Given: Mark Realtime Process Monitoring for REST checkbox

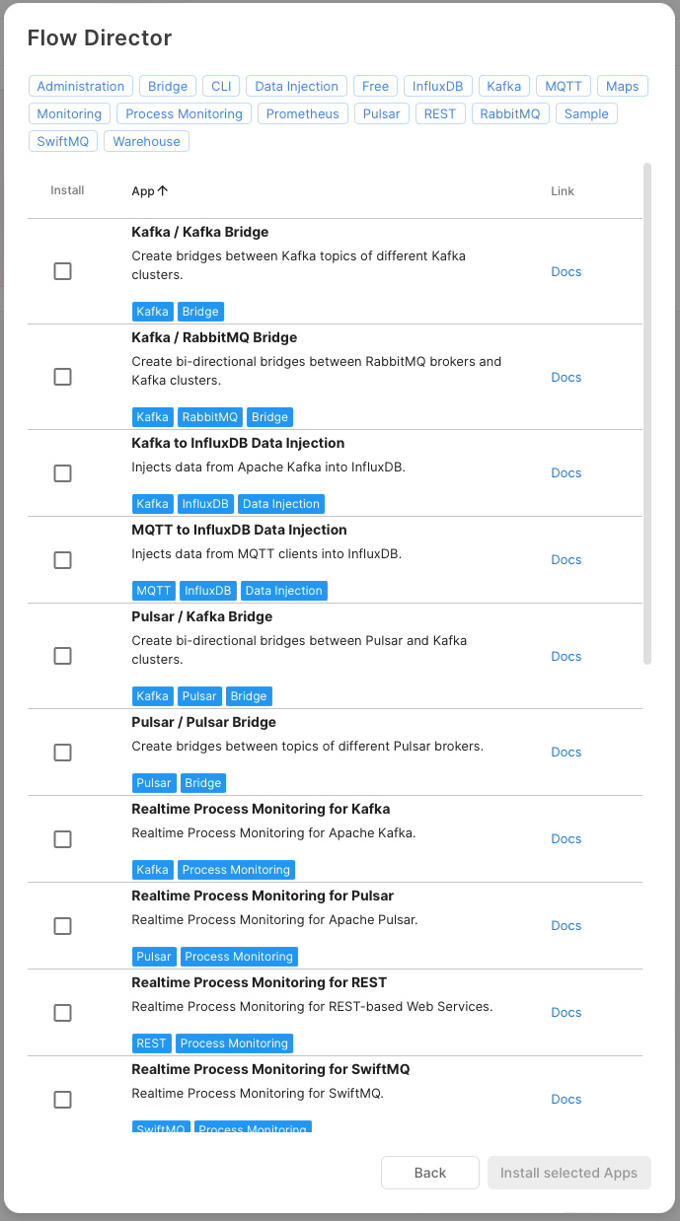Looking at the screenshot, I should pos(63,1013).
